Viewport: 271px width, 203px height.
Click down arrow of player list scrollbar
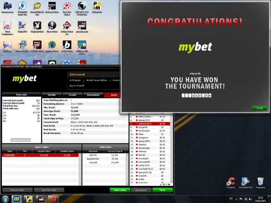click(171, 182)
